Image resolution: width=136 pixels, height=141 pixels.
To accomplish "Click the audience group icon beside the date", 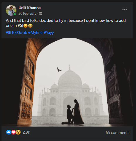I will [x=40, y=14].
